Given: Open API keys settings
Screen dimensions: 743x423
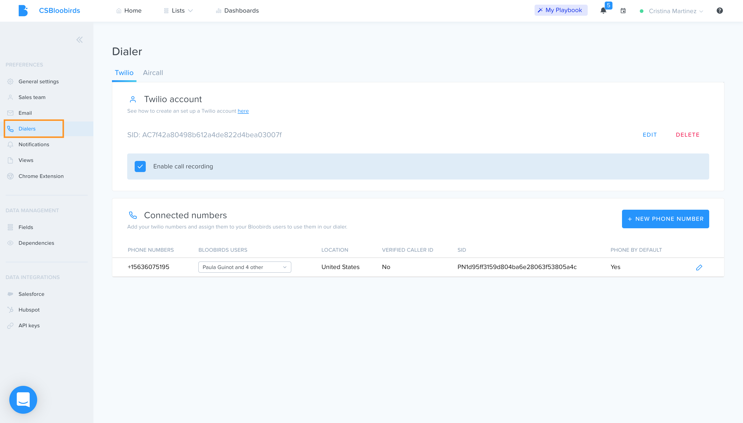Looking at the screenshot, I should click(x=29, y=326).
